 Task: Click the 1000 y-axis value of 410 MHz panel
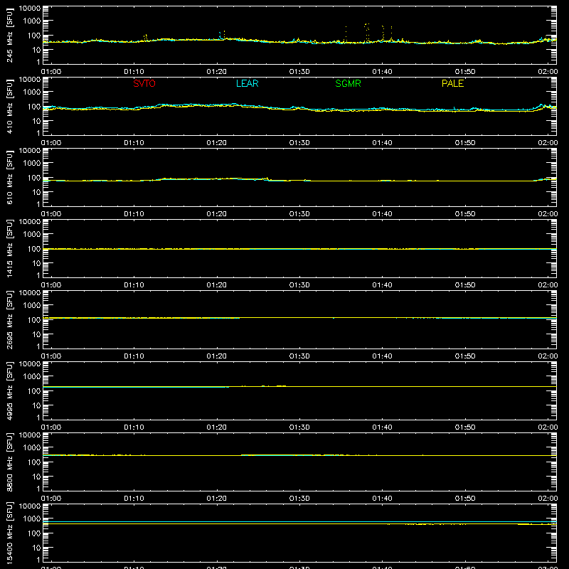32,92
